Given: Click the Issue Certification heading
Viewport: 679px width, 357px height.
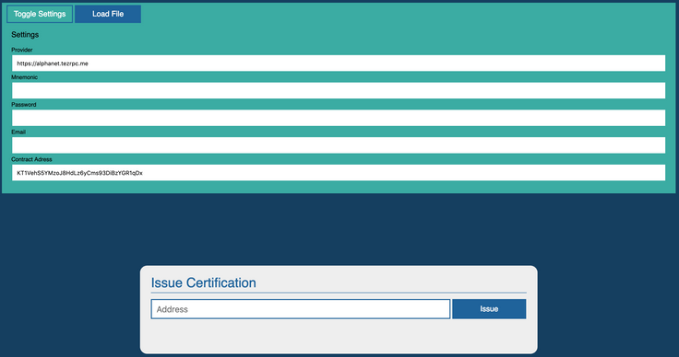Looking at the screenshot, I should click(204, 282).
